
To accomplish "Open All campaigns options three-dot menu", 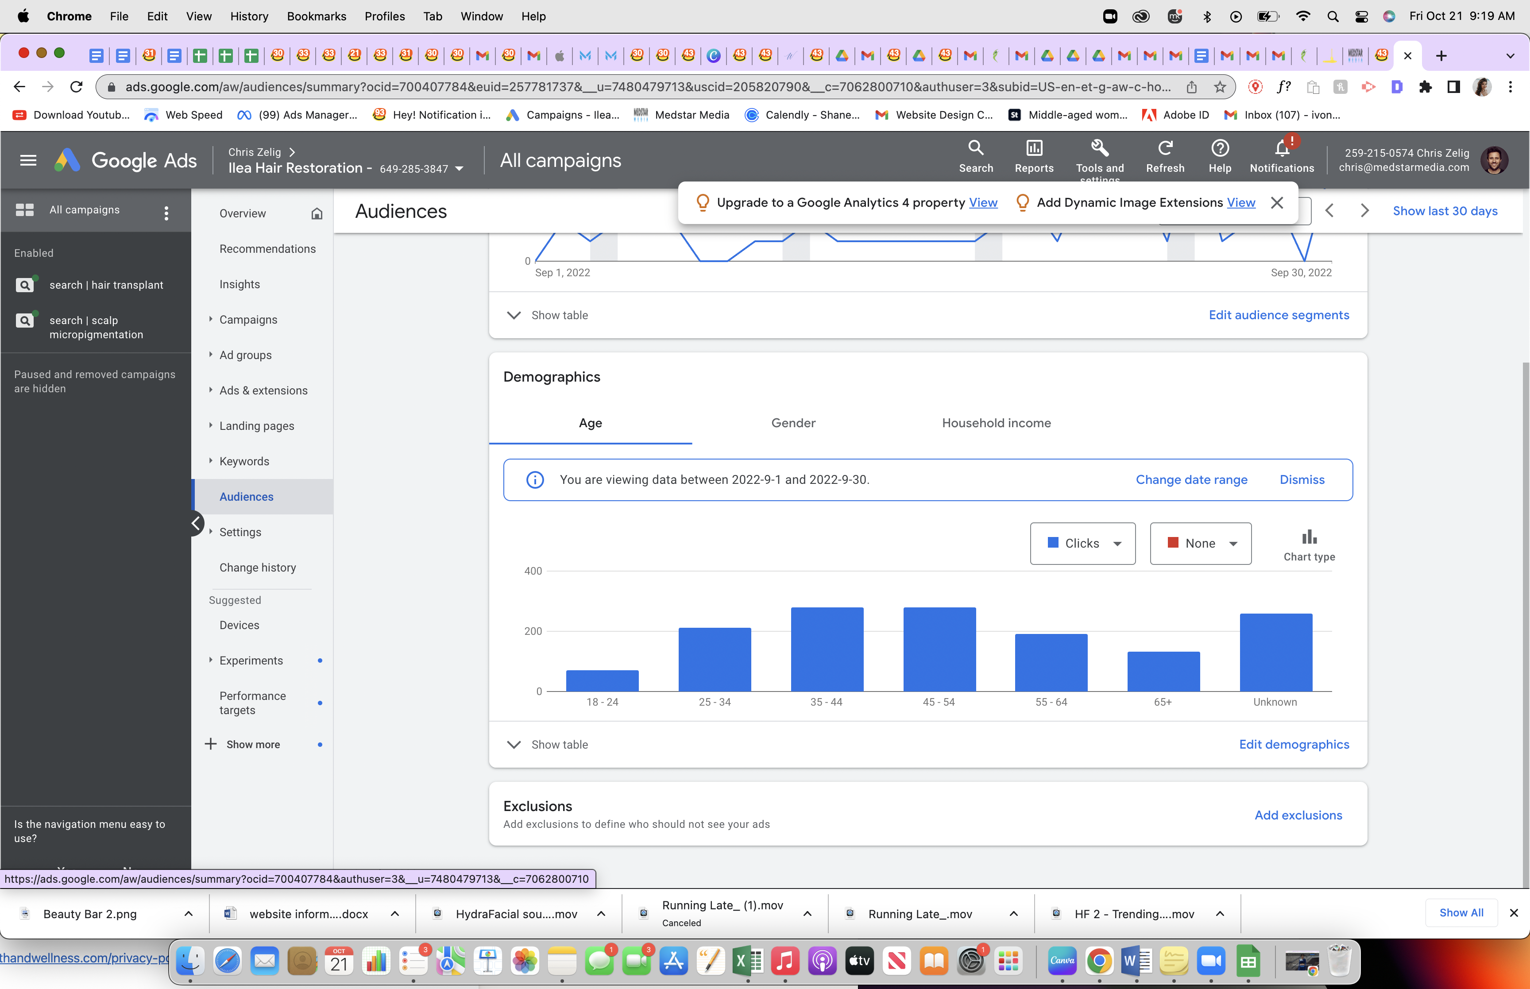I will coord(166,212).
